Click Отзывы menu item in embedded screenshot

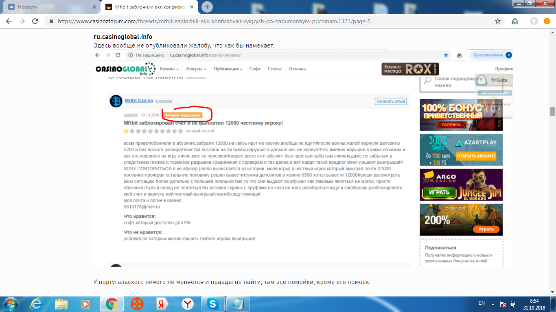click(x=297, y=69)
